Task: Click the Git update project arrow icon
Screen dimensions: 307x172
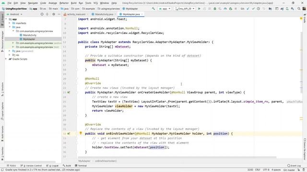Action: point(248,9)
